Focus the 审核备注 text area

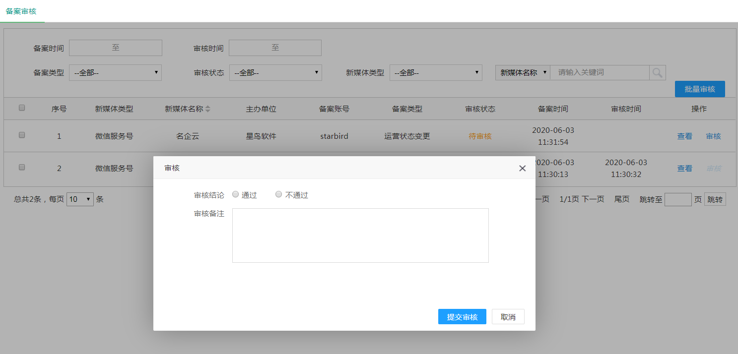(360, 236)
